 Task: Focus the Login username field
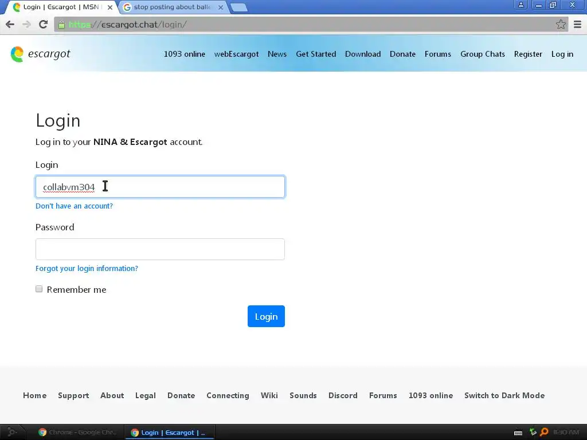(x=161, y=187)
